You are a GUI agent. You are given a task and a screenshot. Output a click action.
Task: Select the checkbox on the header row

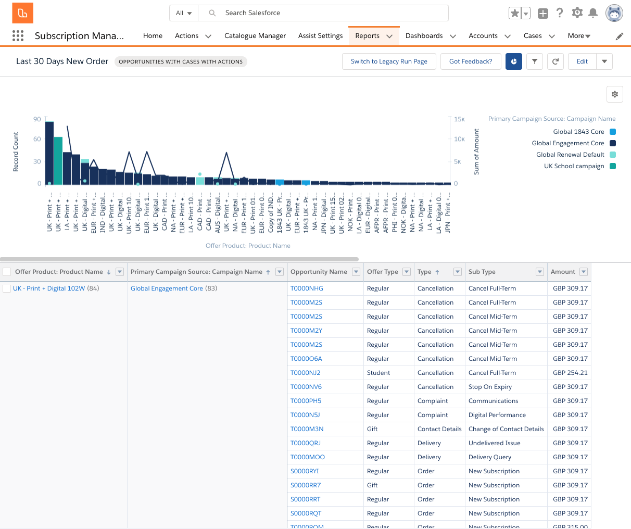7,272
